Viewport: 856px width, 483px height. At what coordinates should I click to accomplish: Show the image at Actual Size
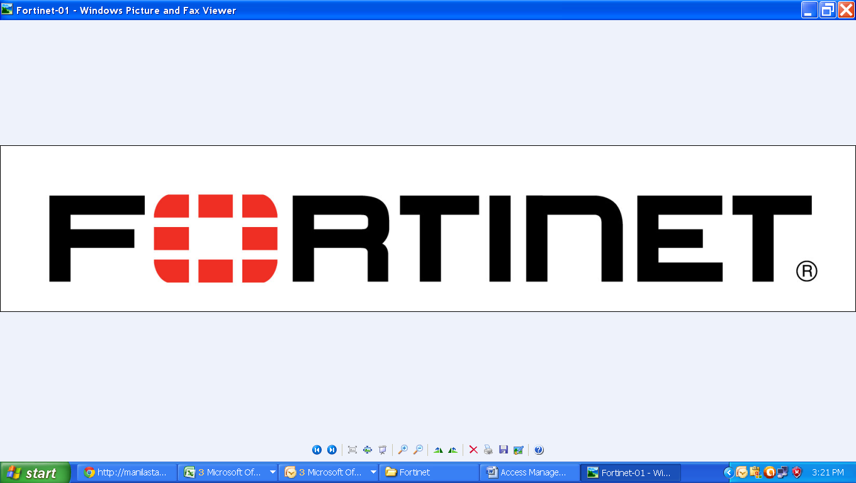(368, 450)
